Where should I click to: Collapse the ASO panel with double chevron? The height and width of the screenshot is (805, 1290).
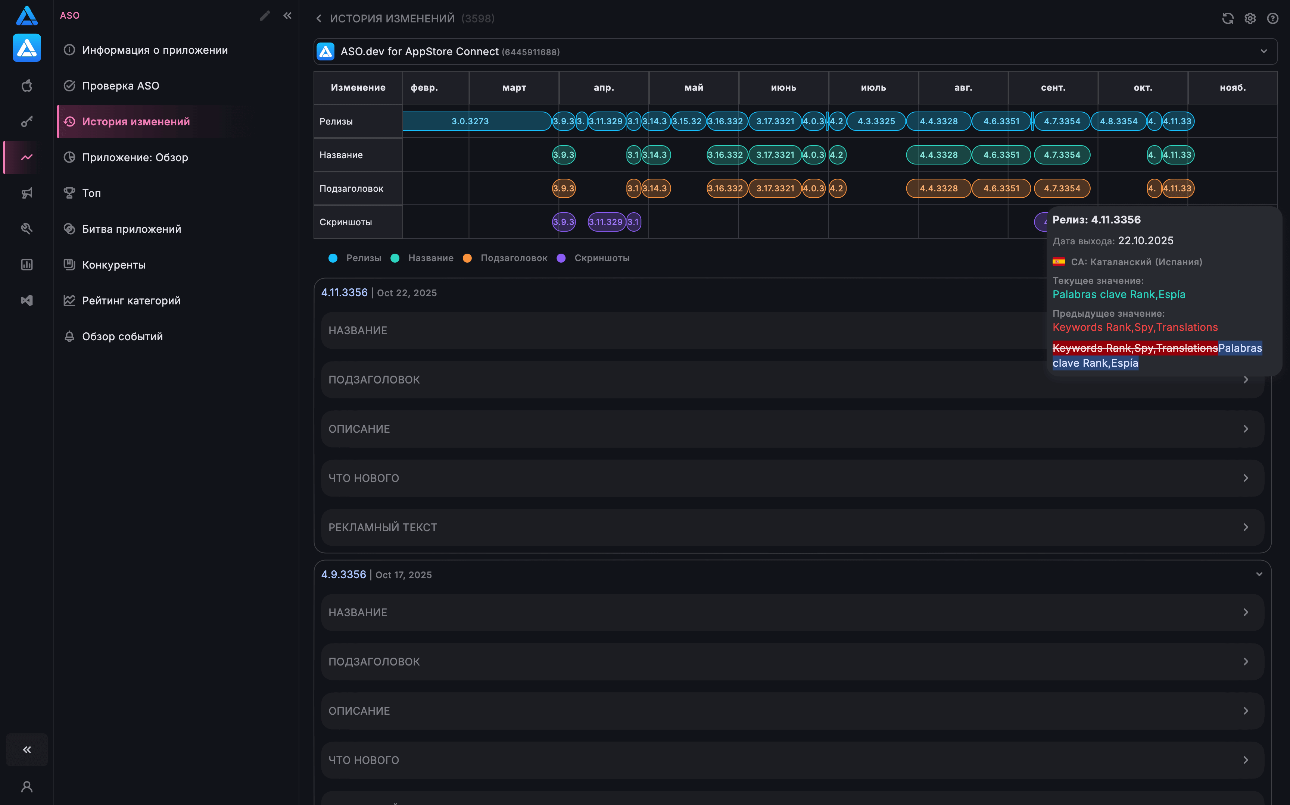288,15
